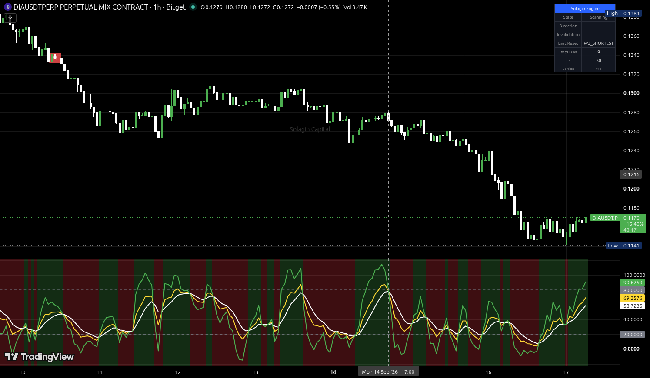Click the 1h interval label in the legend

pyautogui.click(x=157, y=7)
